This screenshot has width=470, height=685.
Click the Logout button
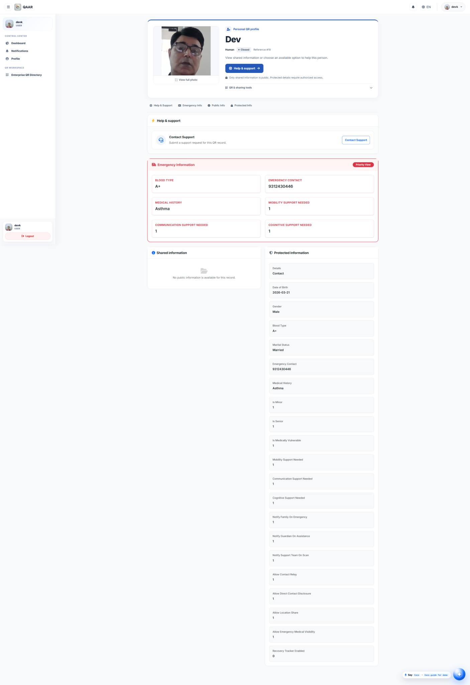(x=28, y=236)
